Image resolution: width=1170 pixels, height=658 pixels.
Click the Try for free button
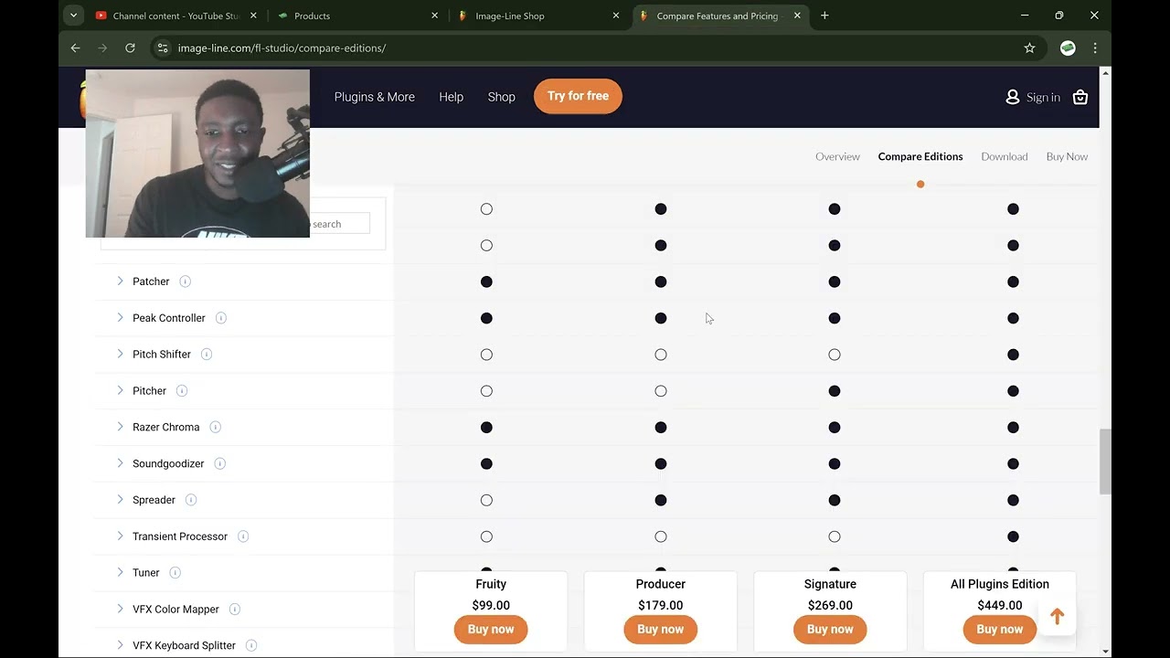(578, 96)
